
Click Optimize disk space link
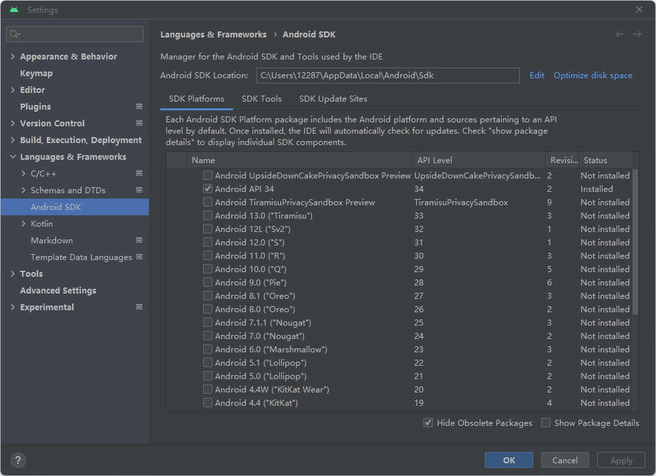(x=593, y=76)
